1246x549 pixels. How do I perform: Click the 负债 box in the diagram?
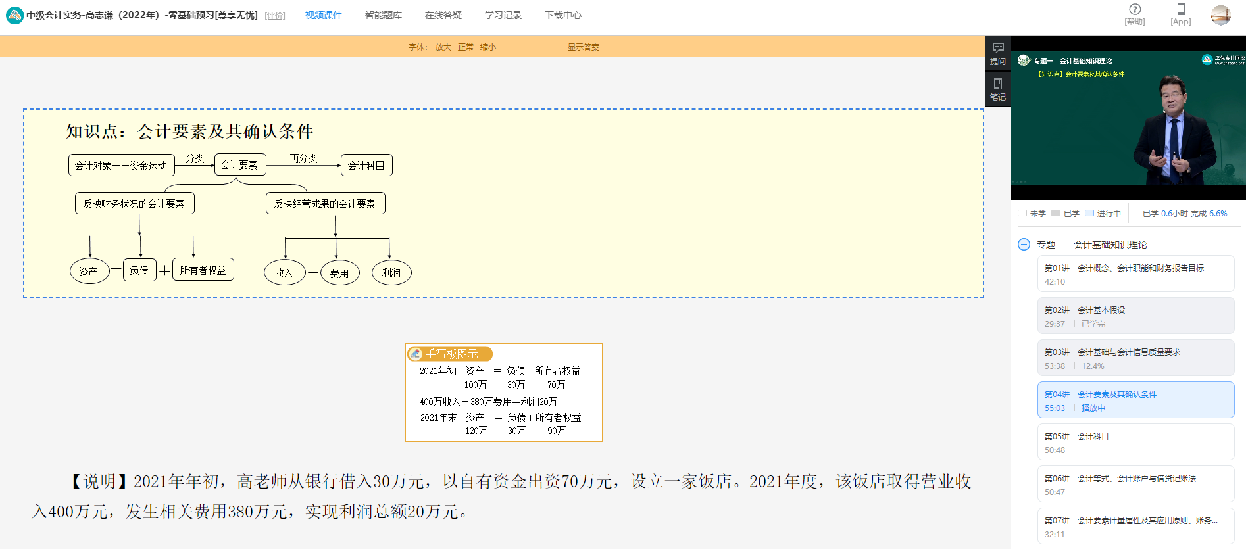pyautogui.click(x=139, y=270)
